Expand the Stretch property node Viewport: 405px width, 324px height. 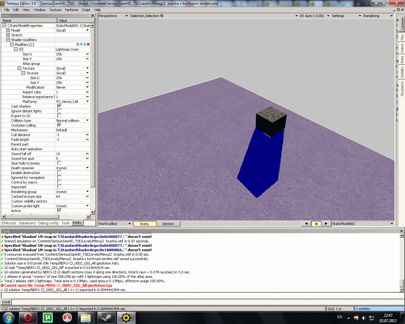click(x=8, y=35)
